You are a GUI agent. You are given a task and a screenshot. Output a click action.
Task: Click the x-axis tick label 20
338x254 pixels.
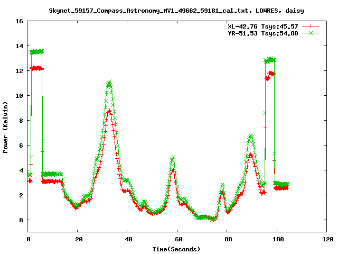pos(79,239)
